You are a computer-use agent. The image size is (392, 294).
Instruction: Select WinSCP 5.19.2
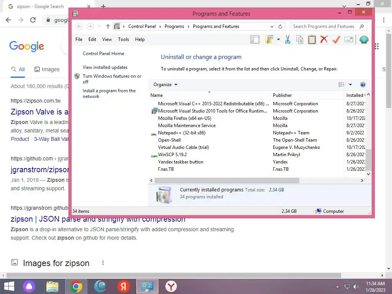(258, 155)
